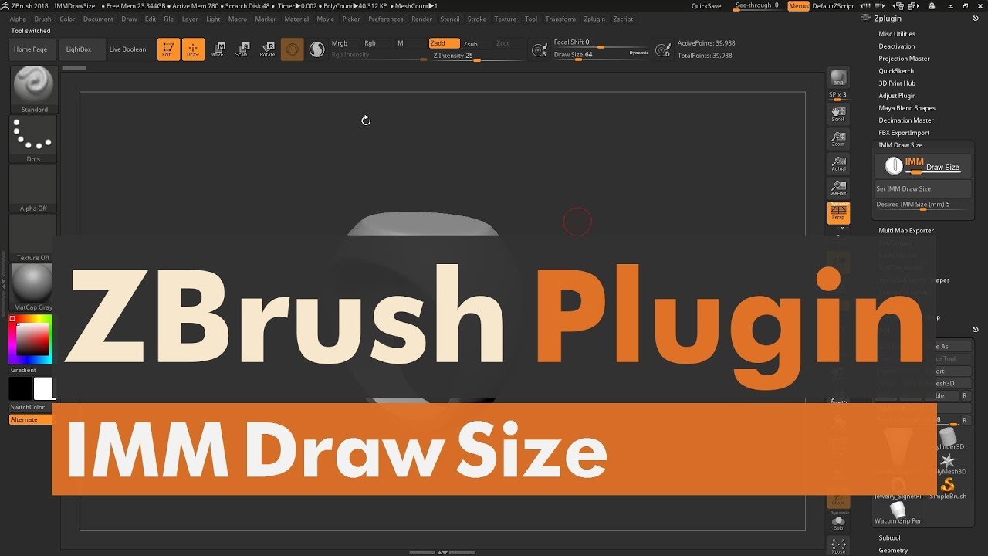The width and height of the screenshot is (988, 556).
Task: Click the Zplugin palette dock icon
Action: pos(864,19)
